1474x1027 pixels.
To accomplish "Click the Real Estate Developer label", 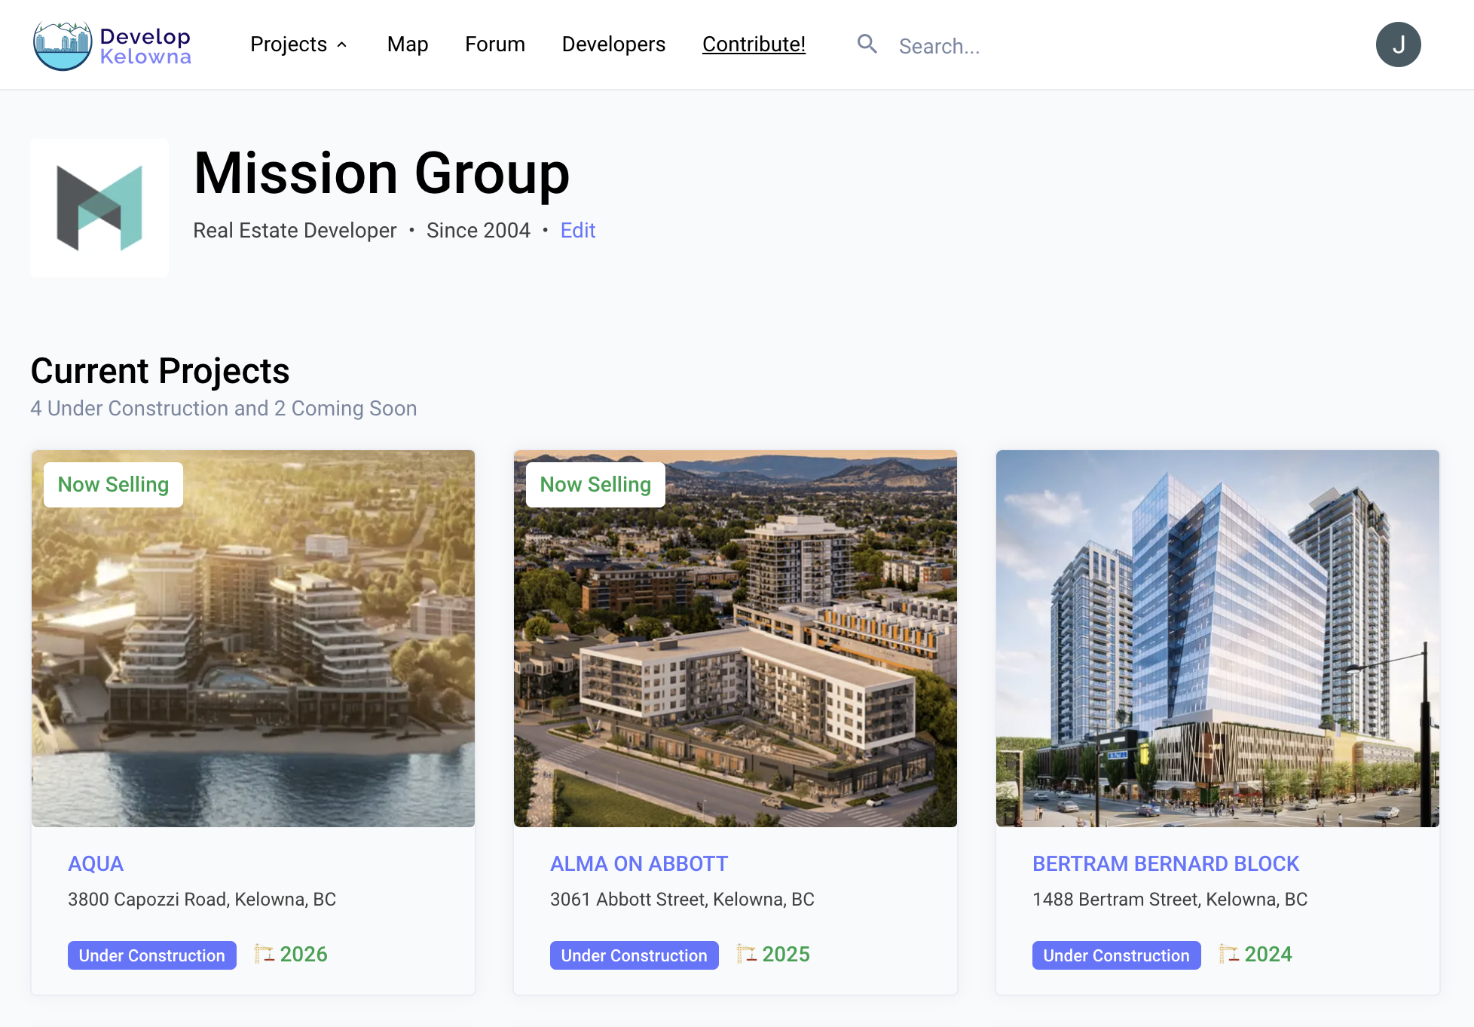I will pos(295,230).
